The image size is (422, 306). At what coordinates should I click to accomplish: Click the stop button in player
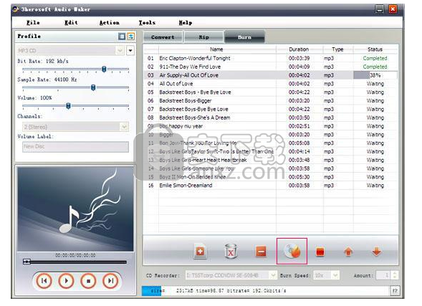(88, 281)
